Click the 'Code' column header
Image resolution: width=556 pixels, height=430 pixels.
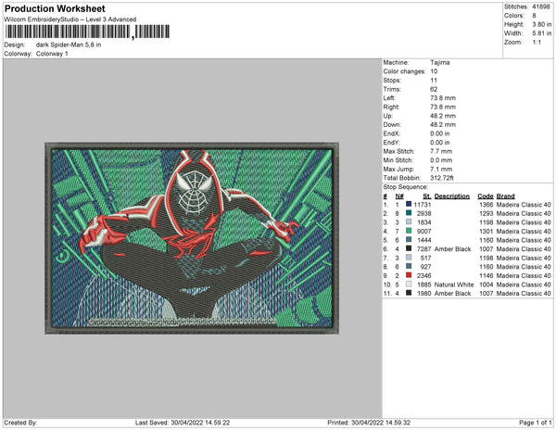coord(486,196)
